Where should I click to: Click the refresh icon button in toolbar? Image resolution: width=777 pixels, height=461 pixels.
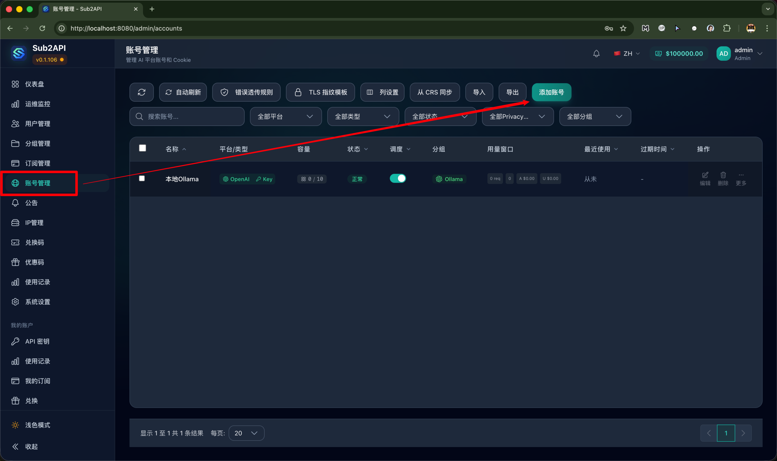(141, 92)
